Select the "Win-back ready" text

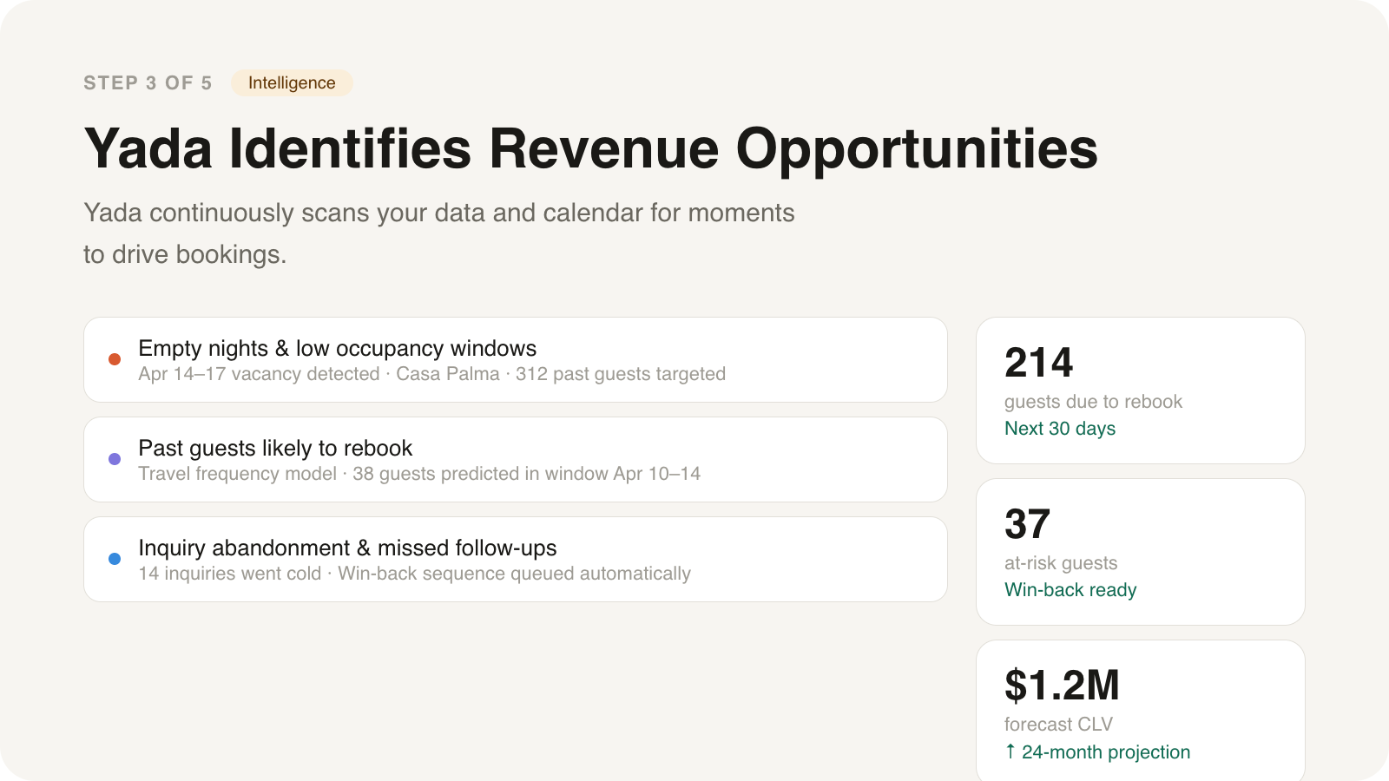[x=1070, y=590]
